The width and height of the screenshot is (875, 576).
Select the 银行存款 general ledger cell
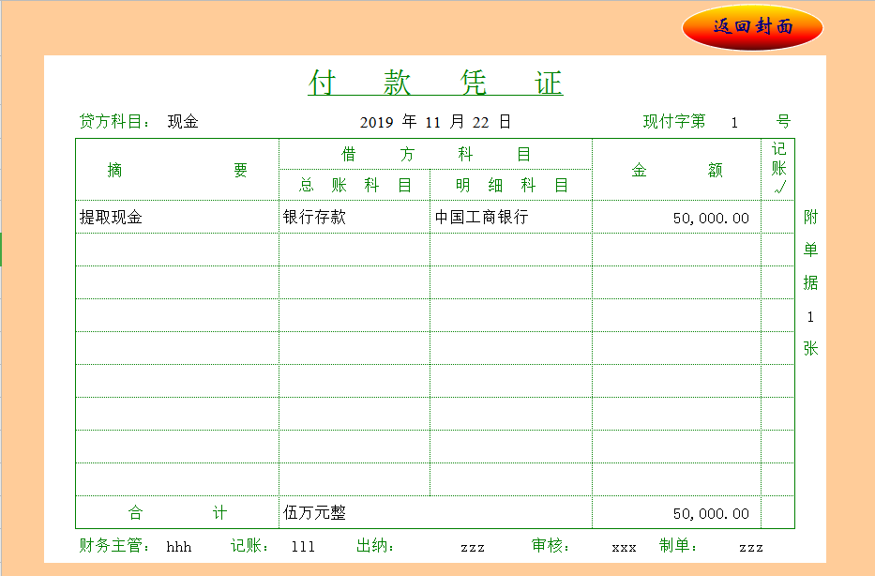[315, 218]
